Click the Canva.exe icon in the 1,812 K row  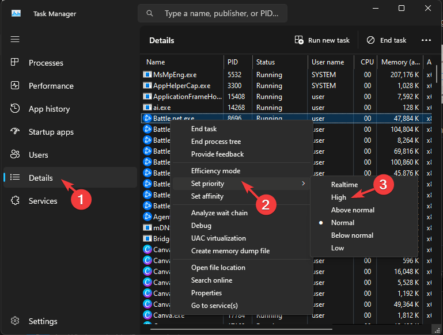147,315
